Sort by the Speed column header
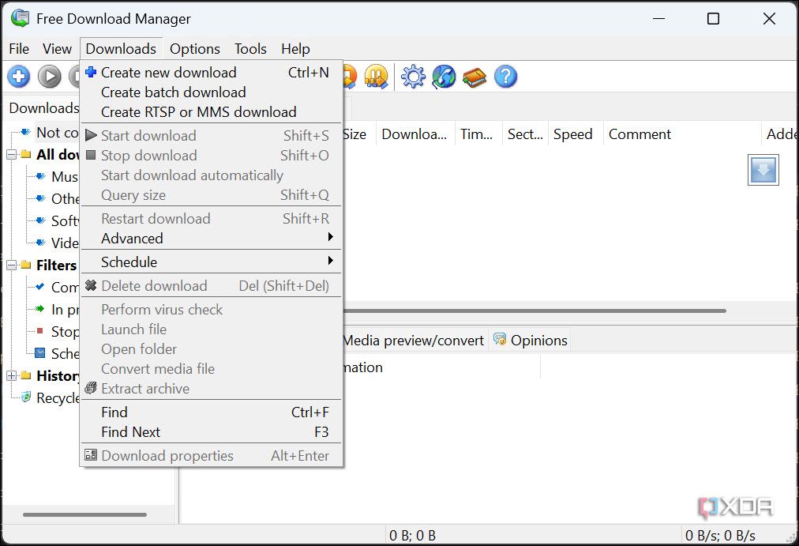 click(576, 134)
